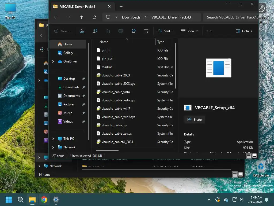Go up one folder level

81,17
